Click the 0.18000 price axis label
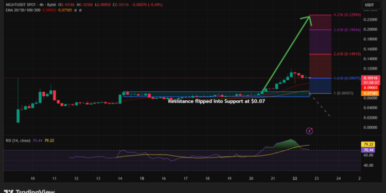Viewport: 386px width, 193px height. [x=371, y=39]
